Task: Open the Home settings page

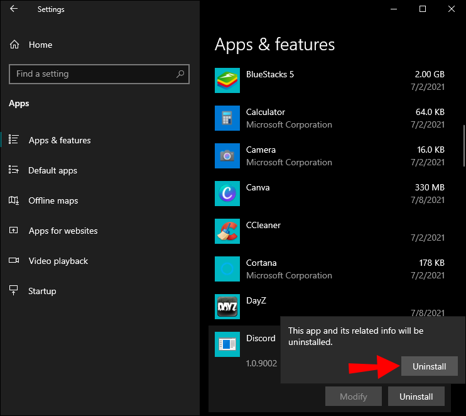Action: [40, 45]
